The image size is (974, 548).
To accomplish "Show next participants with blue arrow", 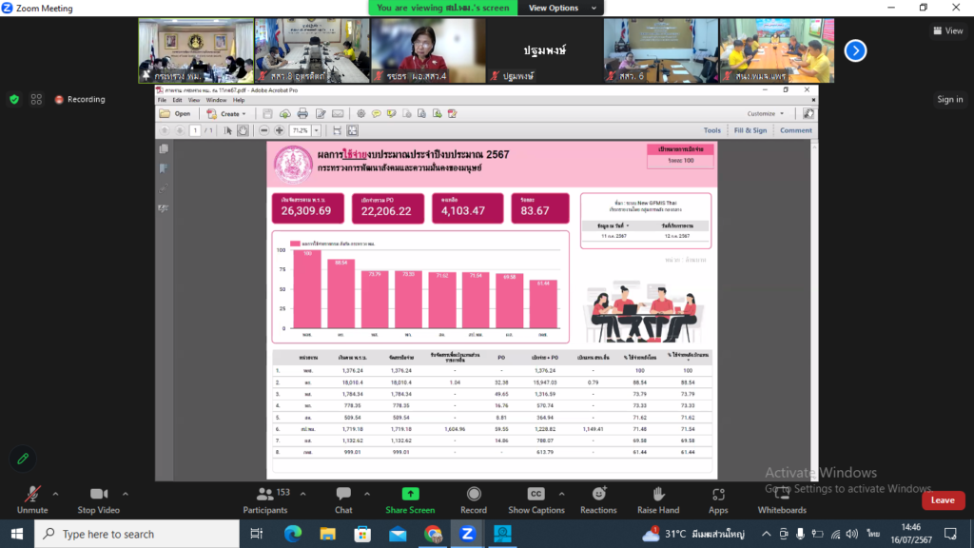I will 855,50.
